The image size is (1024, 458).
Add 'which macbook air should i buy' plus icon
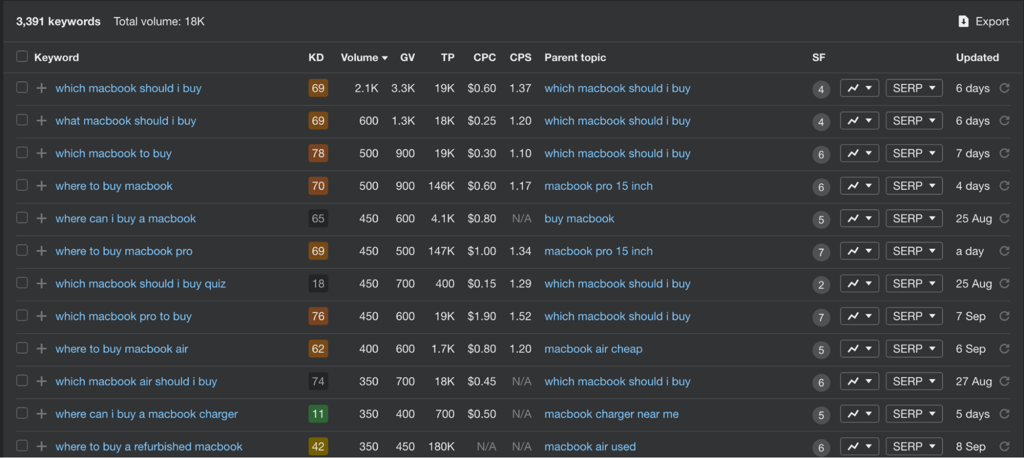(x=41, y=381)
